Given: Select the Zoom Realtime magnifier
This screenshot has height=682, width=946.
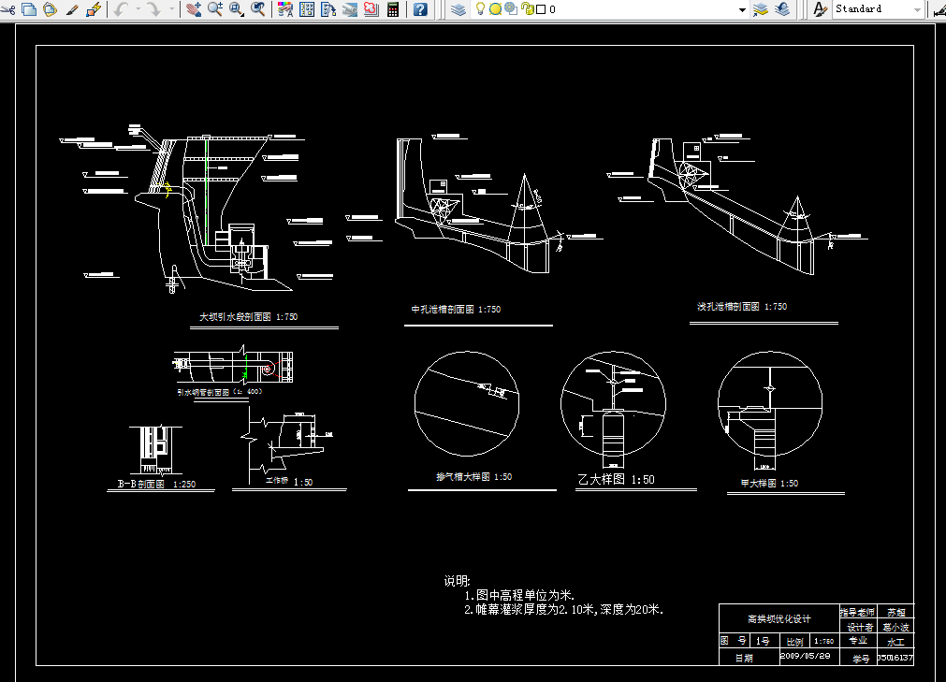Looking at the screenshot, I should coord(215,9).
